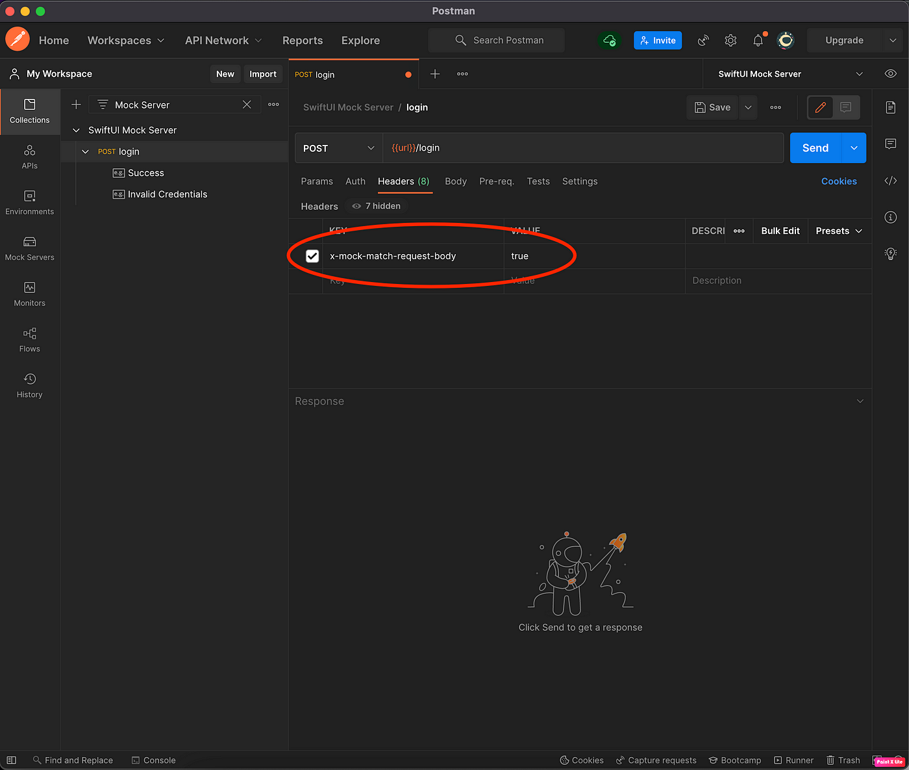Open the SwiftUI Mock Server environment dropdown

tap(790, 74)
